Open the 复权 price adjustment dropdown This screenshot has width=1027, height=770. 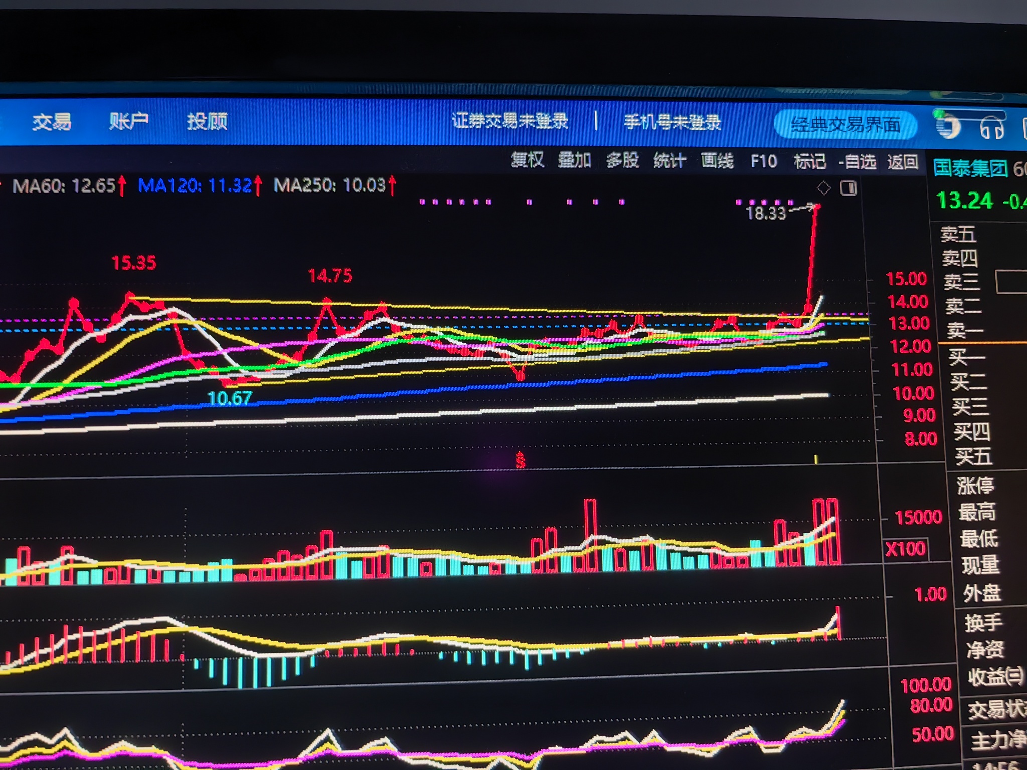[527, 160]
